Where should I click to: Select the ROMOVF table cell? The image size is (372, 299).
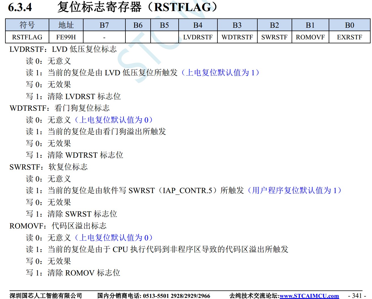point(310,37)
